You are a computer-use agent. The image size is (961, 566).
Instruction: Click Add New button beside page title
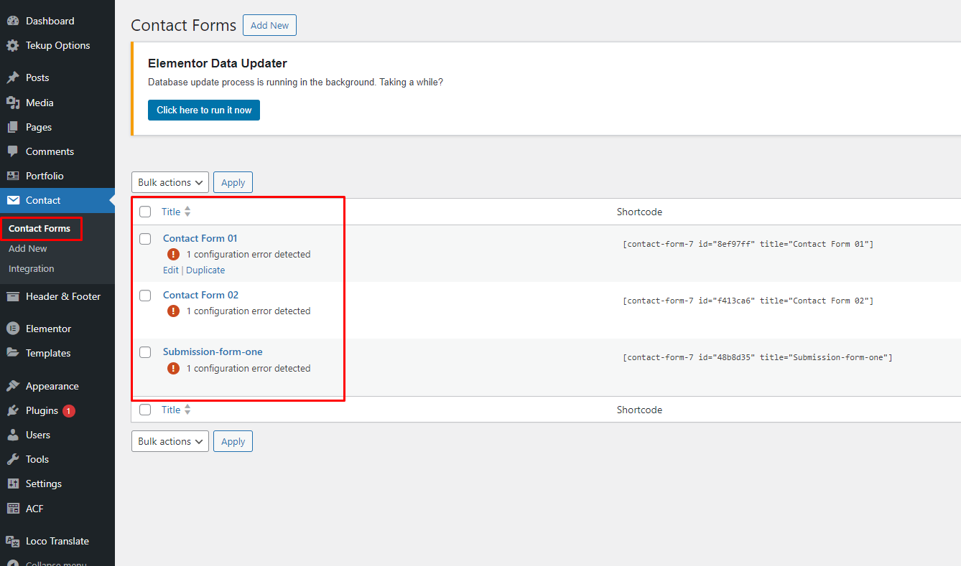click(x=269, y=25)
